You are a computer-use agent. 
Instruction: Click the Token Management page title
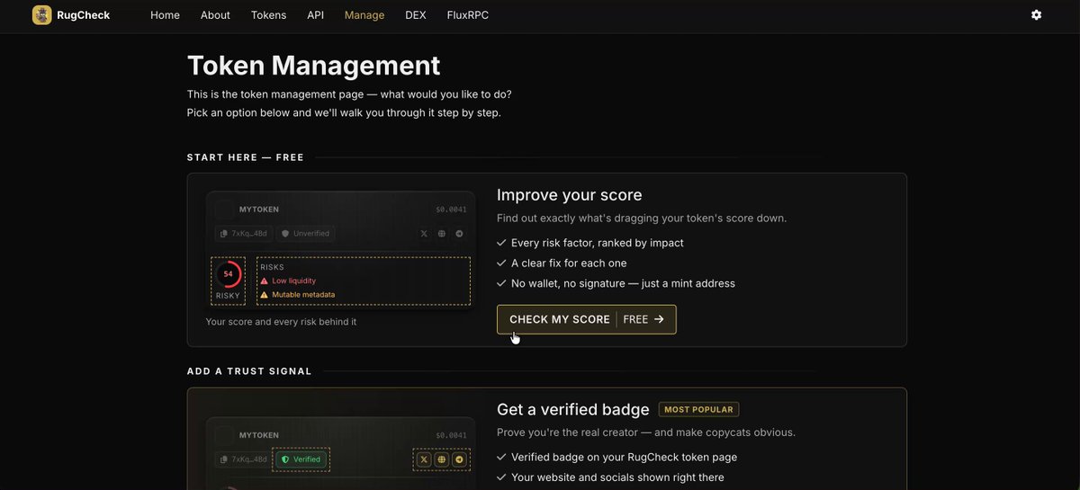(x=313, y=66)
